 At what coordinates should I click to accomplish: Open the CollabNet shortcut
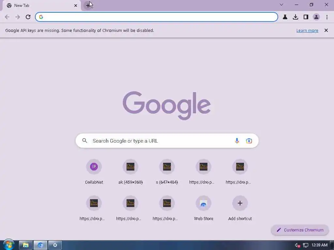click(x=94, y=172)
